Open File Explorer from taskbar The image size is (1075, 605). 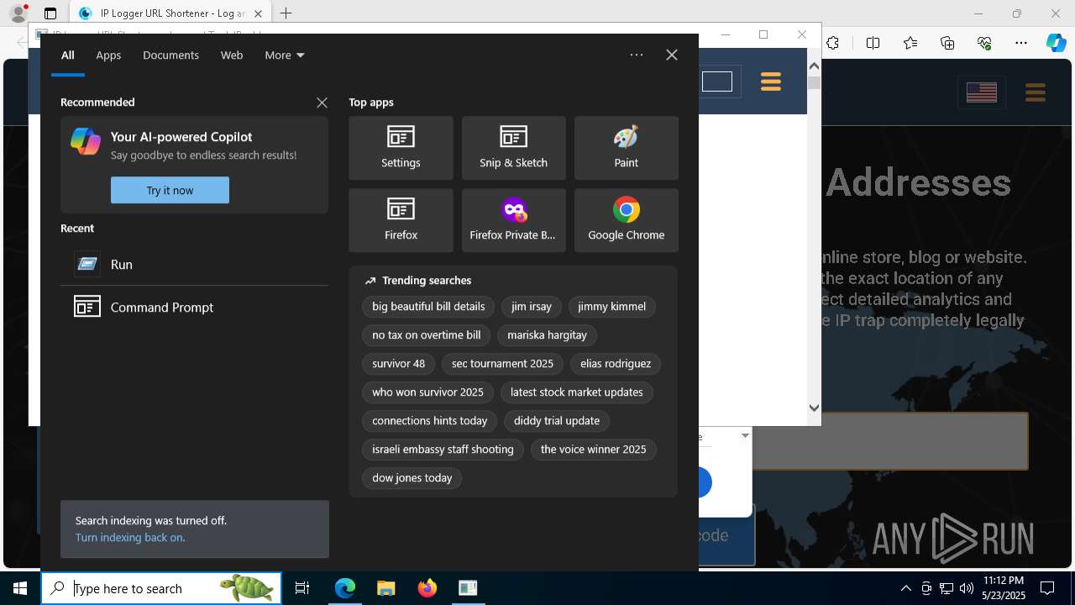tap(386, 588)
